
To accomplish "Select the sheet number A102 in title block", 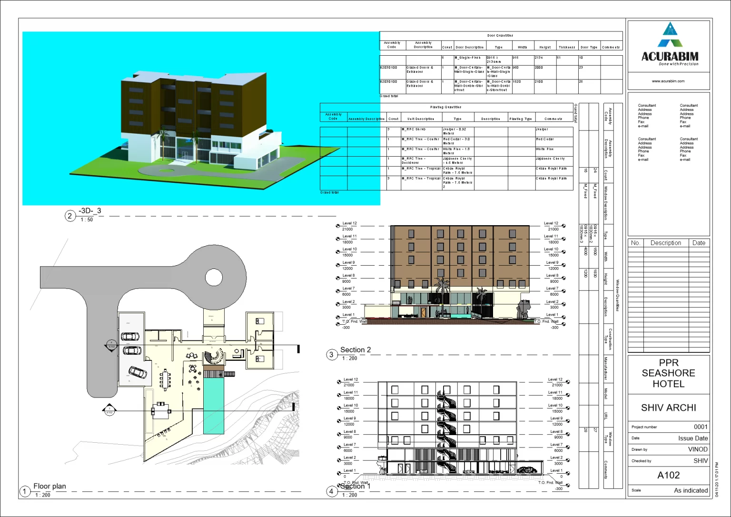I will [x=669, y=475].
